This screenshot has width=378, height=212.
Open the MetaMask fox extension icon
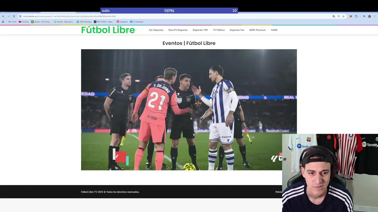click(351, 16)
